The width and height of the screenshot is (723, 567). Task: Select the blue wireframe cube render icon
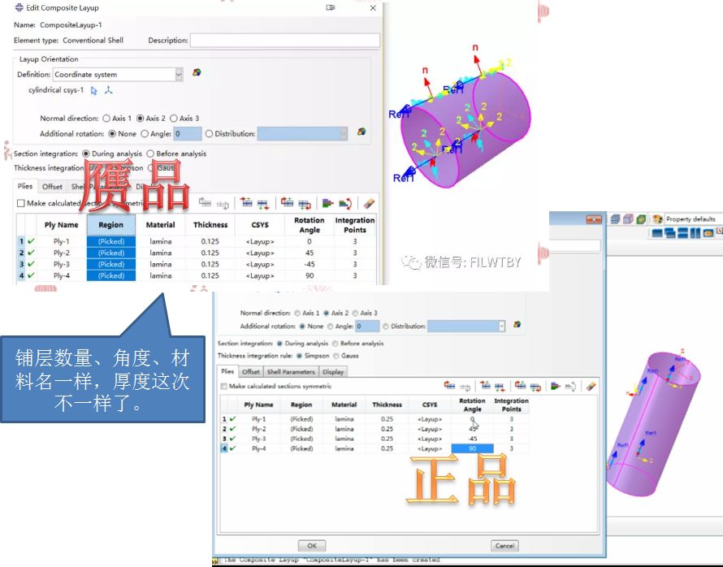615,219
